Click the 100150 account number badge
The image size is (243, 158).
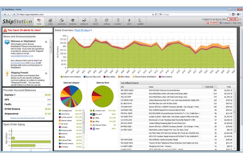tap(233, 19)
